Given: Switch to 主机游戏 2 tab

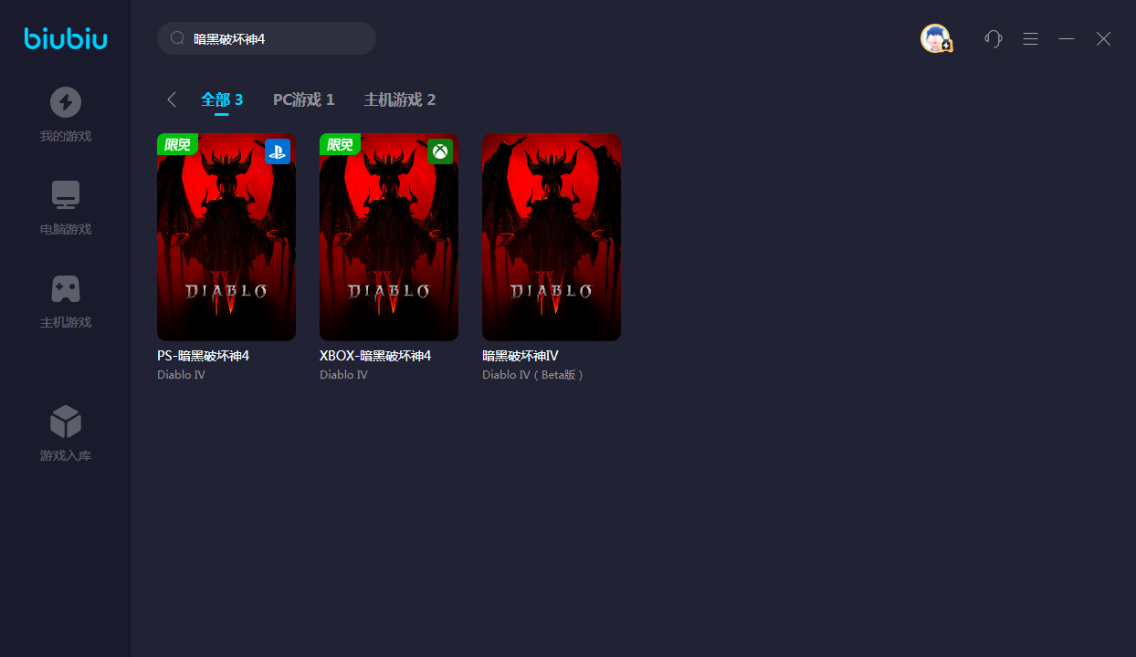Looking at the screenshot, I should coord(400,99).
